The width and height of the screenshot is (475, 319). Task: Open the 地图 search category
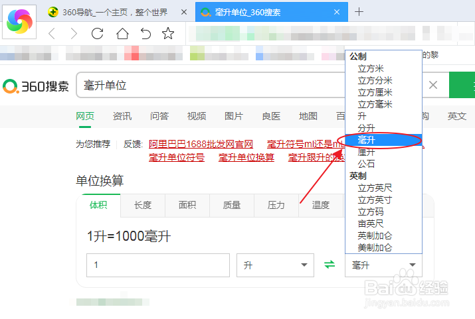tap(308, 116)
